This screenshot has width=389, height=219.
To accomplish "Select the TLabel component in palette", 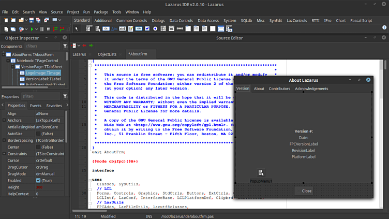I will click(114, 29).
